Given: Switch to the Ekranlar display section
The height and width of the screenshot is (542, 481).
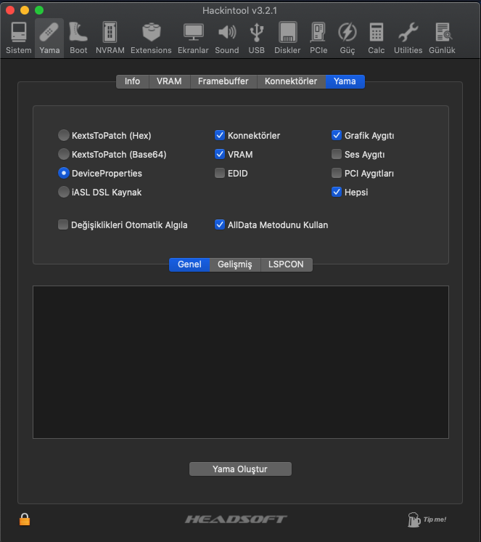Looking at the screenshot, I should [x=193, y=38].
